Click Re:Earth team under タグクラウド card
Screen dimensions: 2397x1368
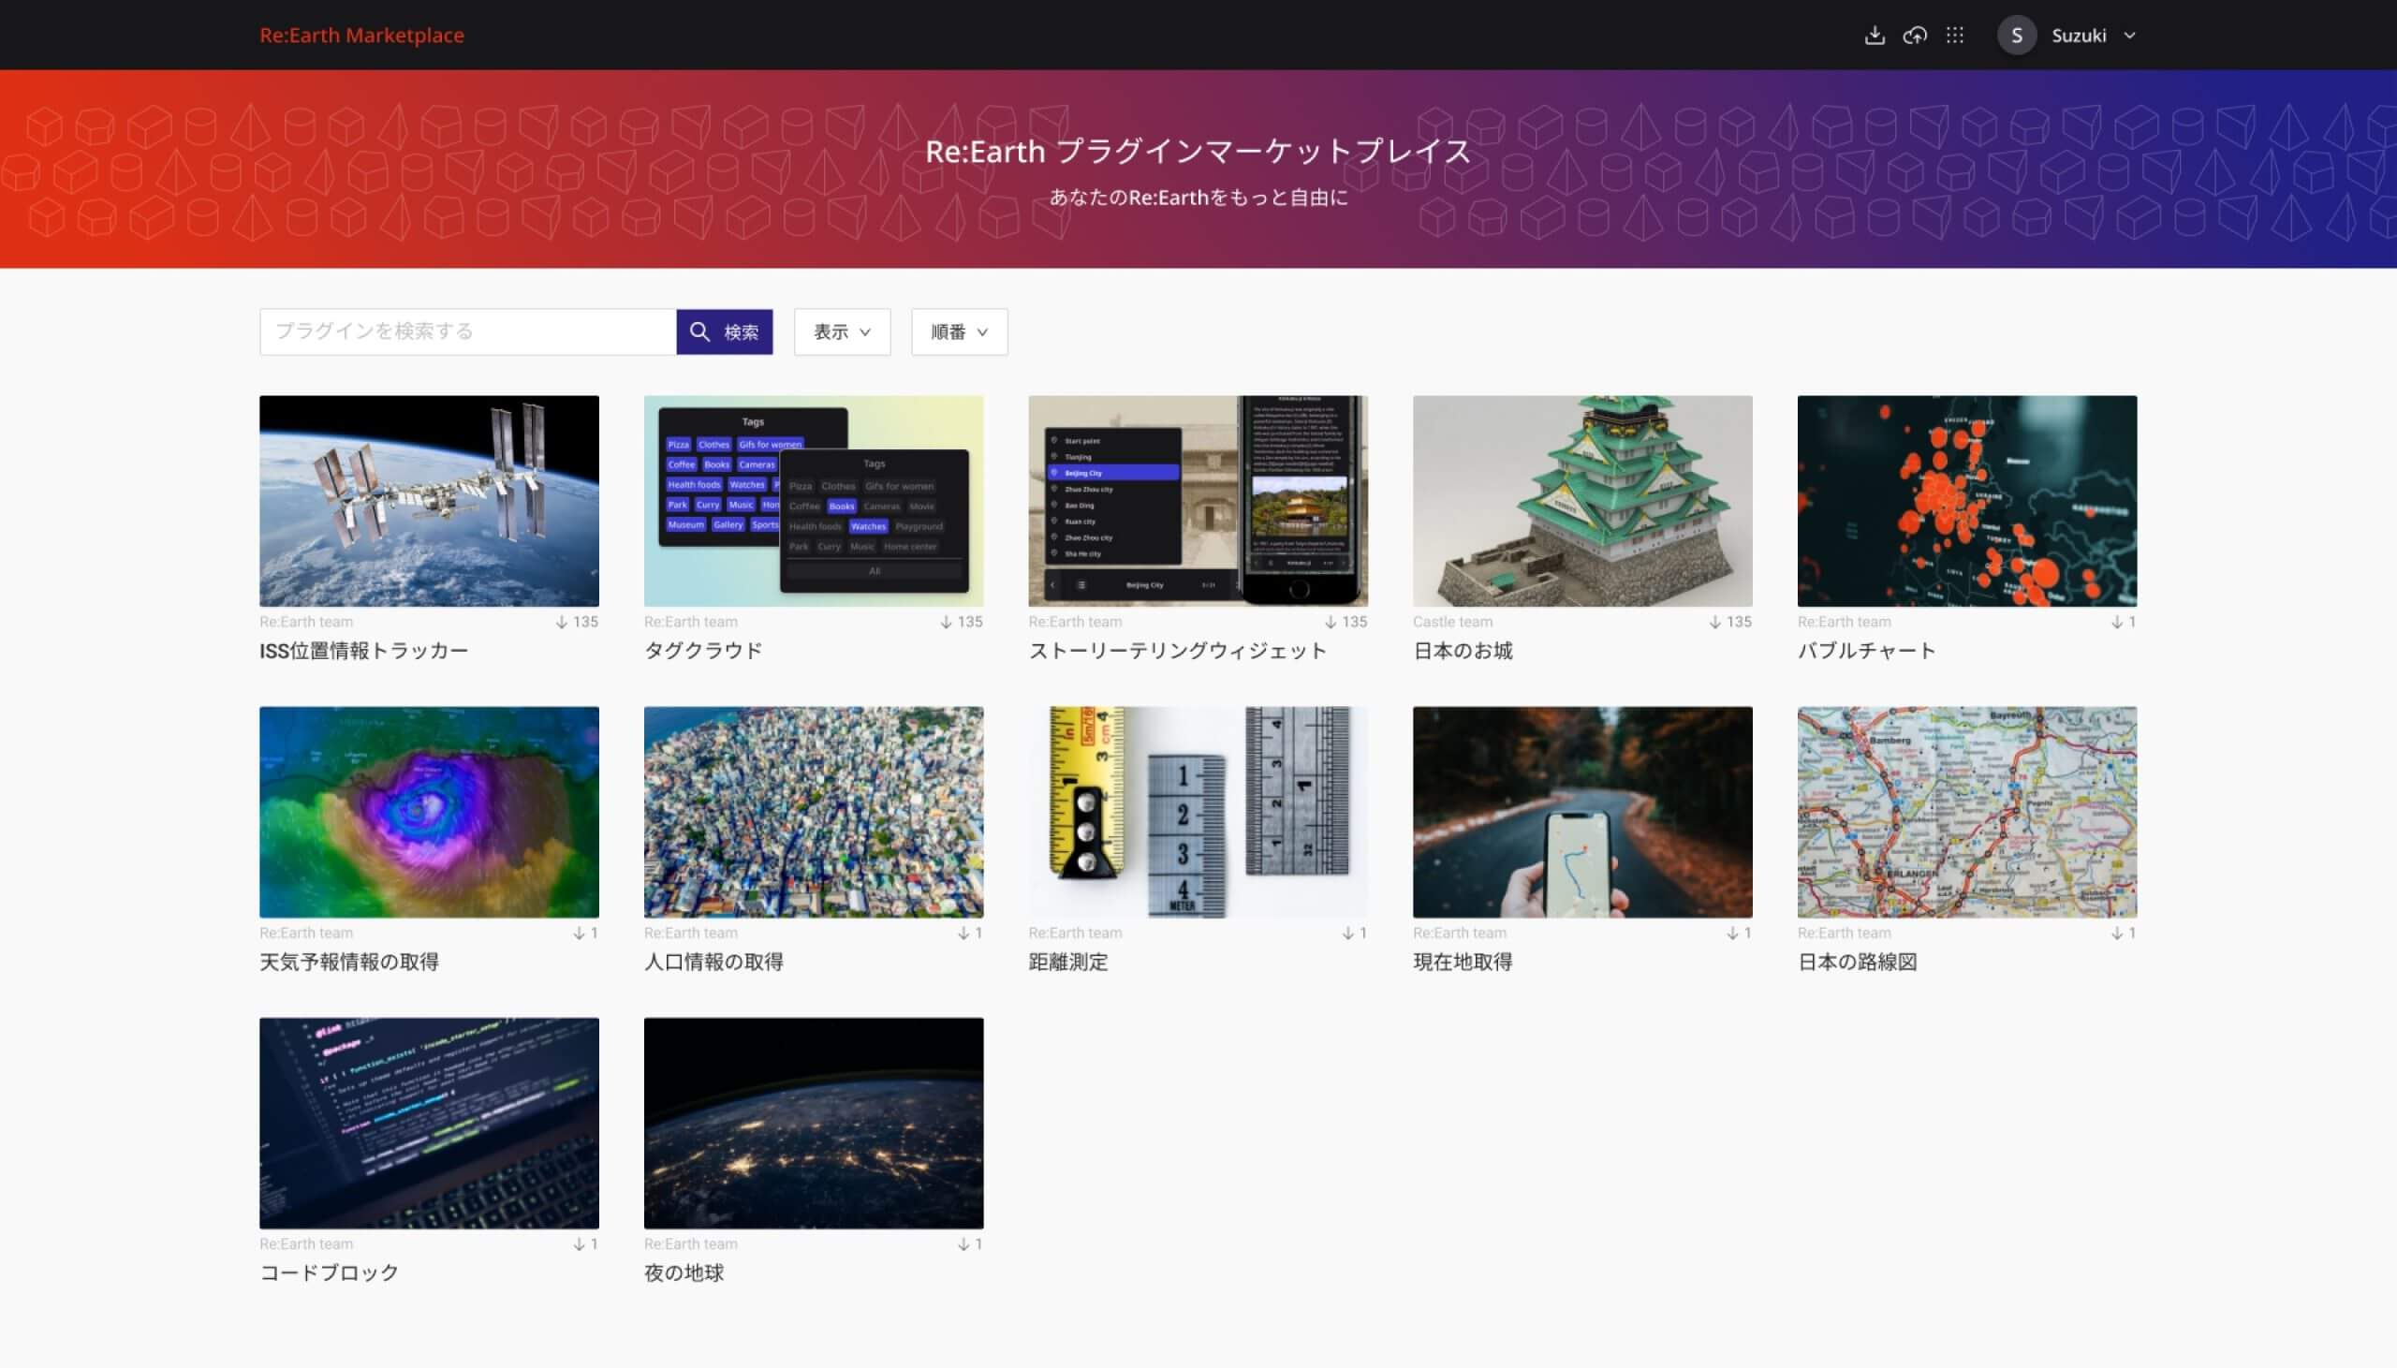coord(690,622)
